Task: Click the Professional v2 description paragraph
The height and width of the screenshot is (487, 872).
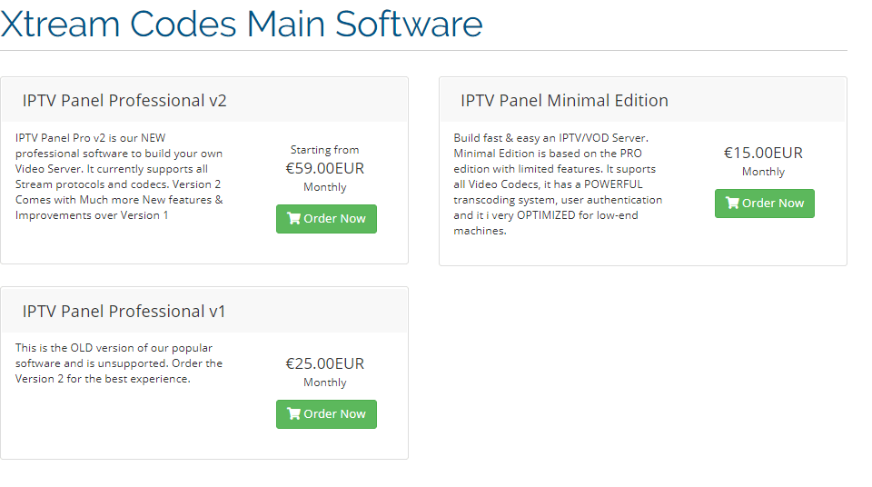Action: (x=119, y=176)
